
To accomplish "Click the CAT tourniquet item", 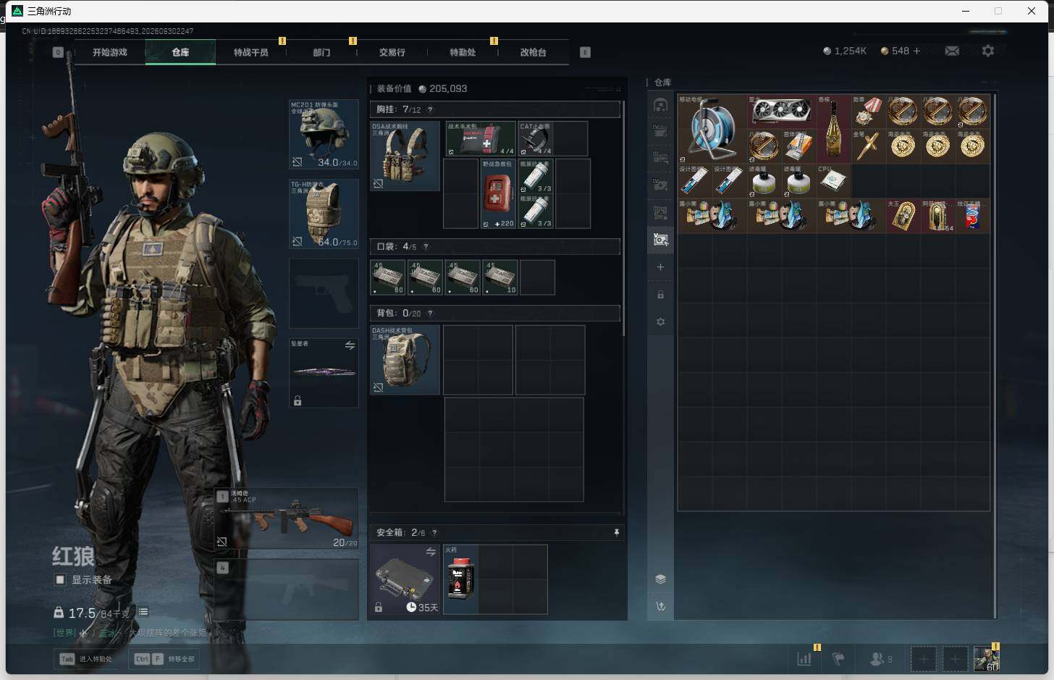I will coord(535,138).
